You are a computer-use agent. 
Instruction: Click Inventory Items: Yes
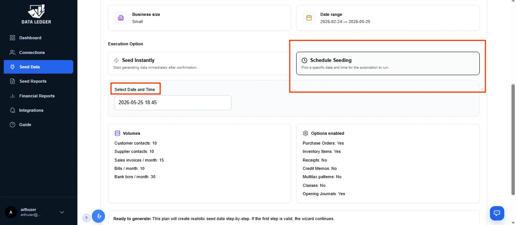pyautogui.click(x=322, y=151)
